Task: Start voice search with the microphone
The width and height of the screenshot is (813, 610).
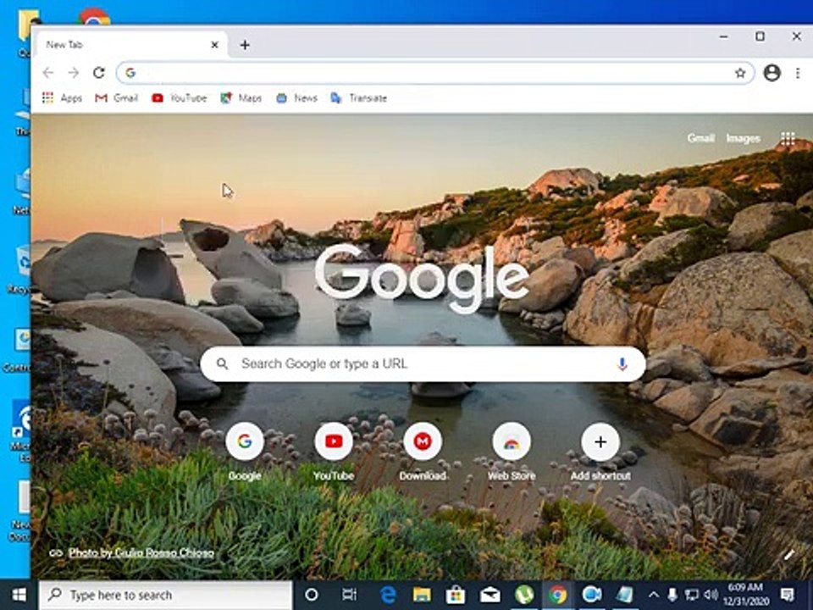Action: (x=622, y=364)
